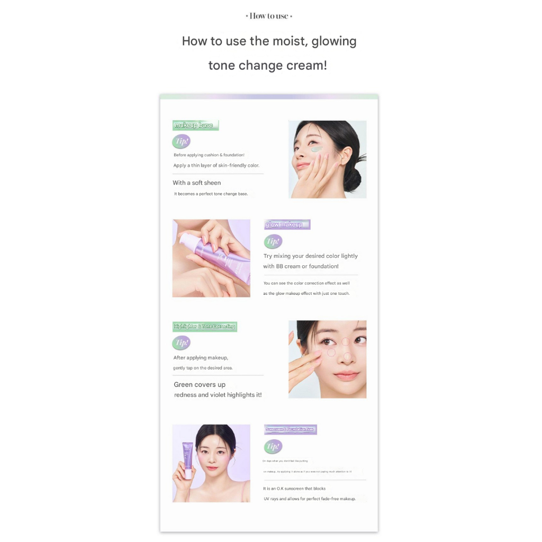Viewport: 542px width, 542px height.
Task: Open close-up photo with dotted circles on face
Action: coord(327,359)
